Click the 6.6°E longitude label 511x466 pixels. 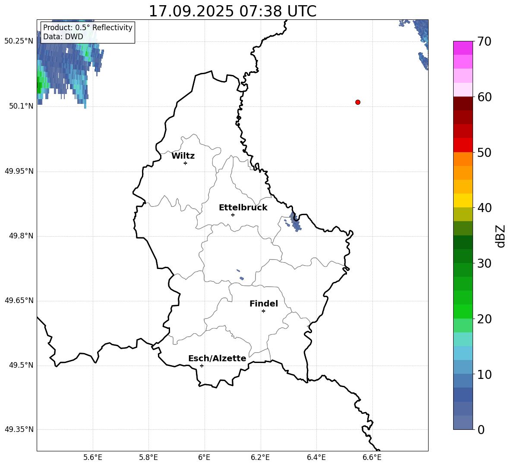point(372,457)
